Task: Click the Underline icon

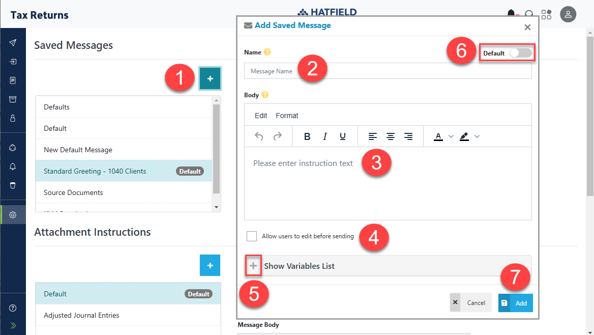Action: coord(343,136)
